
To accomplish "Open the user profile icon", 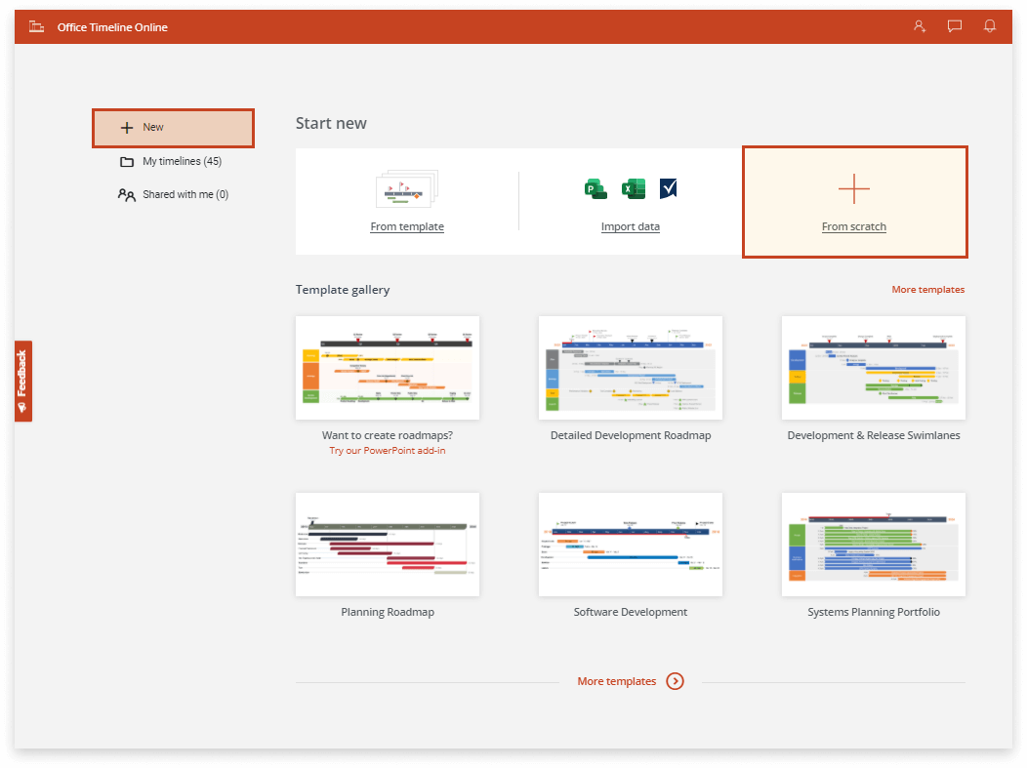I will [919, 26].
